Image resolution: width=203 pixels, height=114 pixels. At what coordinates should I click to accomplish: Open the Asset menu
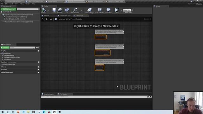tap(11, 4)
